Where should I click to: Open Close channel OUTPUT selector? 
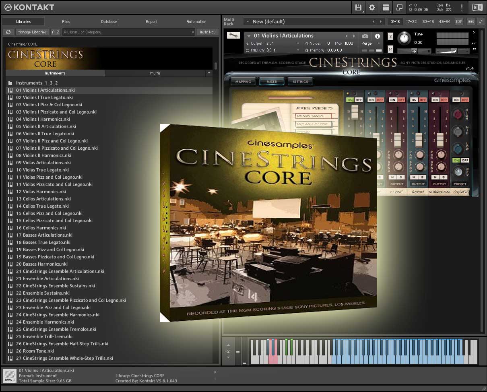396,184
